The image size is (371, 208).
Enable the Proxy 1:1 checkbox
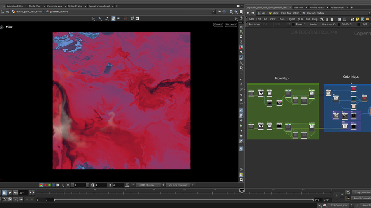[293, 24]
